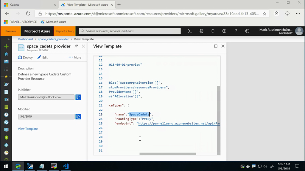Click the feedback smiley in portal header

[247, 31]
